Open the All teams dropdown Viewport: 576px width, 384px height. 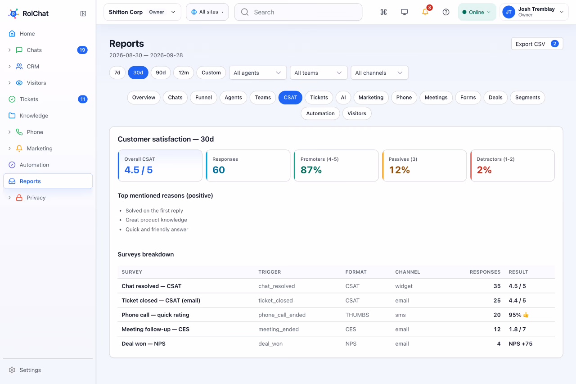tap(319, 73)
